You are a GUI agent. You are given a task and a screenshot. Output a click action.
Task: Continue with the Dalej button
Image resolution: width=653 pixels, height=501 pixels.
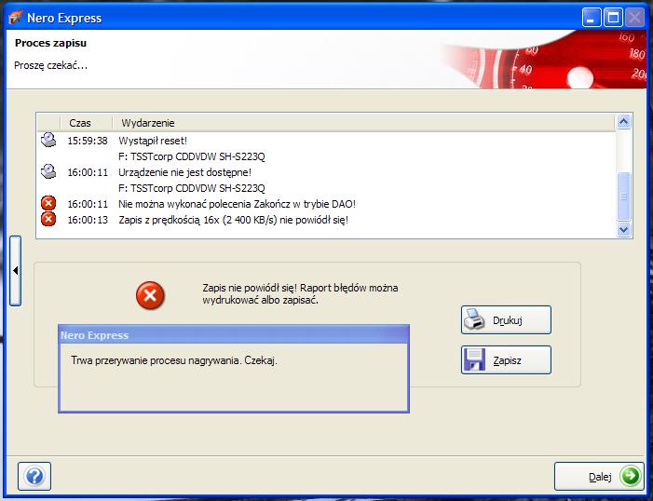click(x=599, y=476)
